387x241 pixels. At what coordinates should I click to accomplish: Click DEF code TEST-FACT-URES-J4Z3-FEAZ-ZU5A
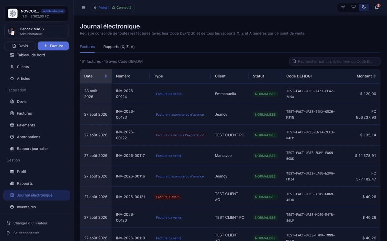311,94
